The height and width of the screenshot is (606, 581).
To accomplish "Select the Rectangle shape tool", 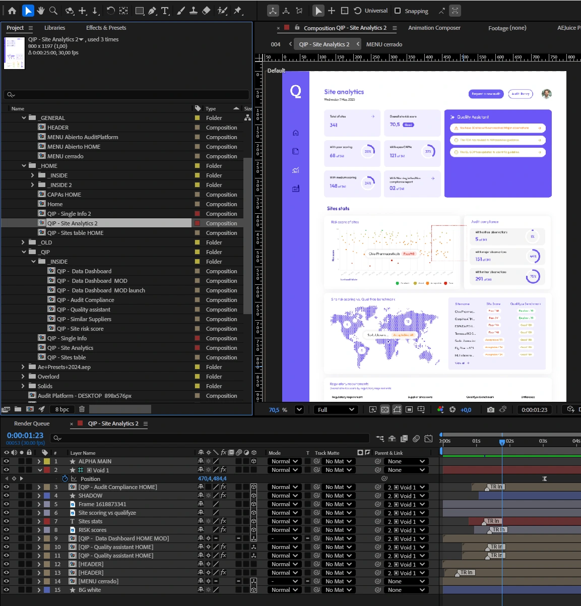I will point(140,10).
